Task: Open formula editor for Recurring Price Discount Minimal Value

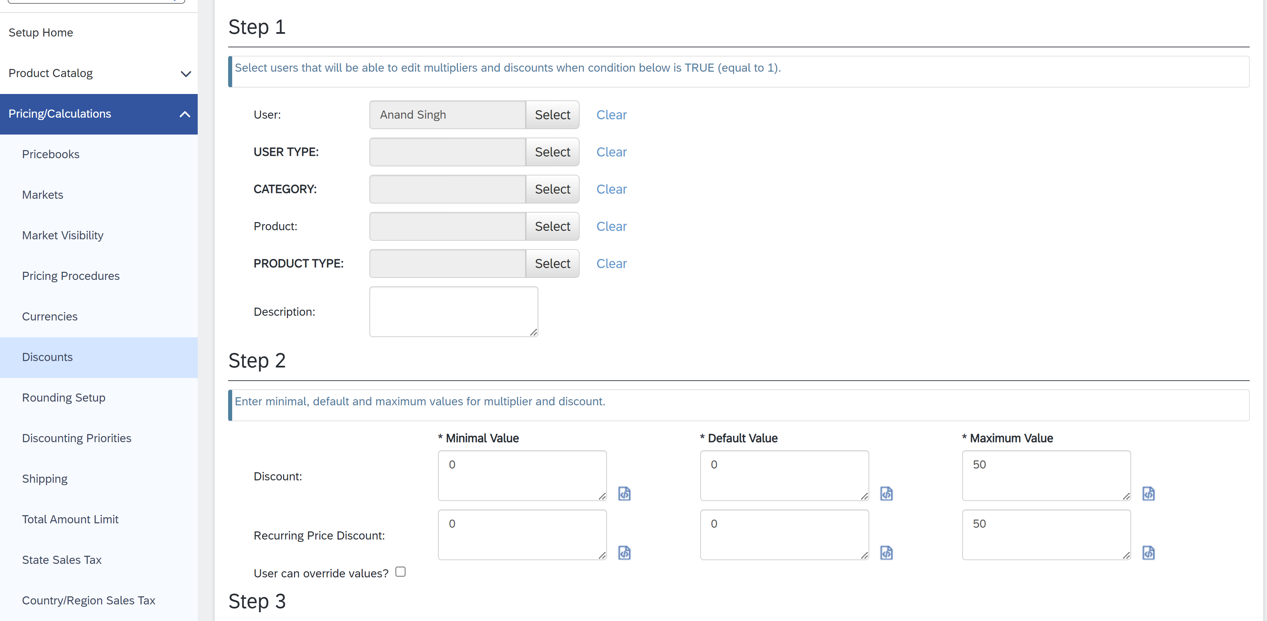Action: pos(624,553)
